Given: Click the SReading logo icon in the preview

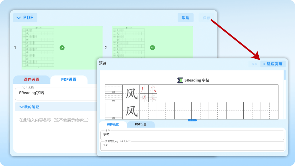Looking at the screenshot, I should [x=180, y=80].
